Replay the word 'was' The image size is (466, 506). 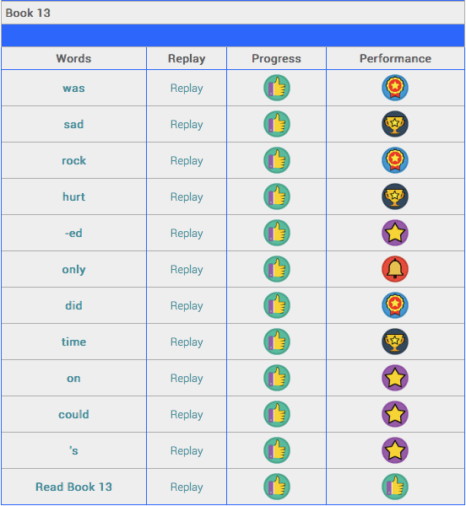tap(187, 89)
